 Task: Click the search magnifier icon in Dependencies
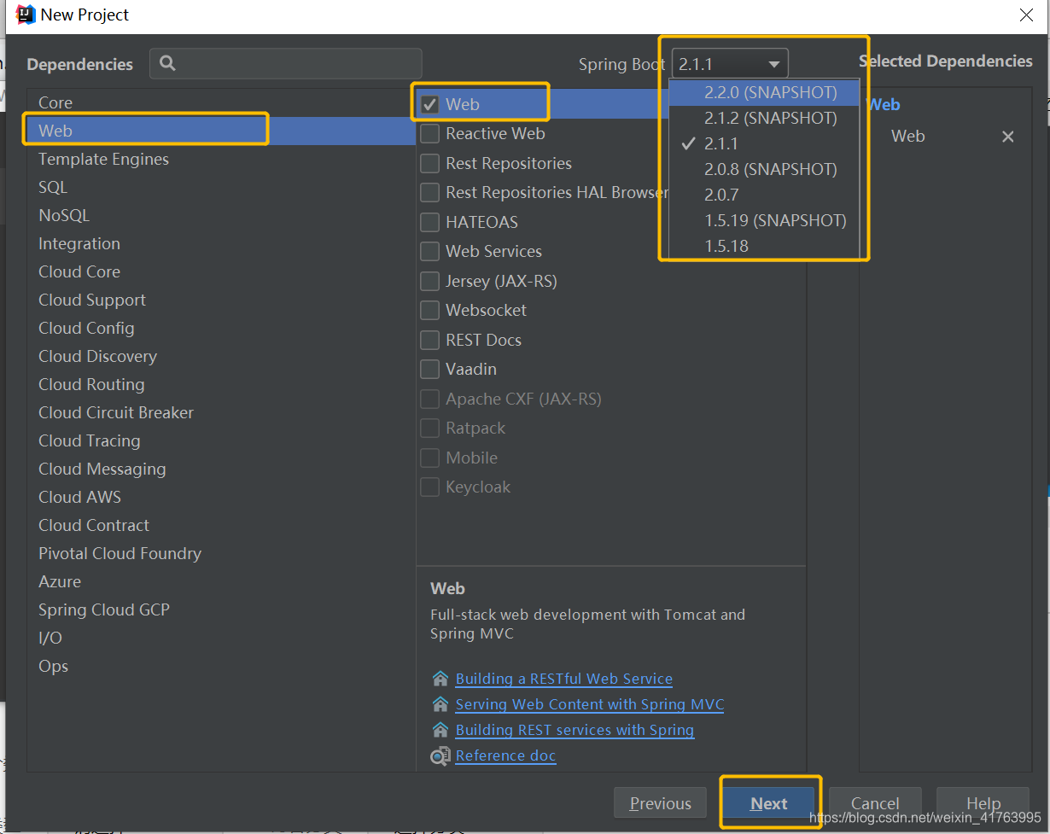pos(167,63)
